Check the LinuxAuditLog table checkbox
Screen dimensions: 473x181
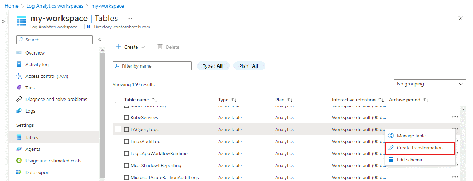coord(118,141)
